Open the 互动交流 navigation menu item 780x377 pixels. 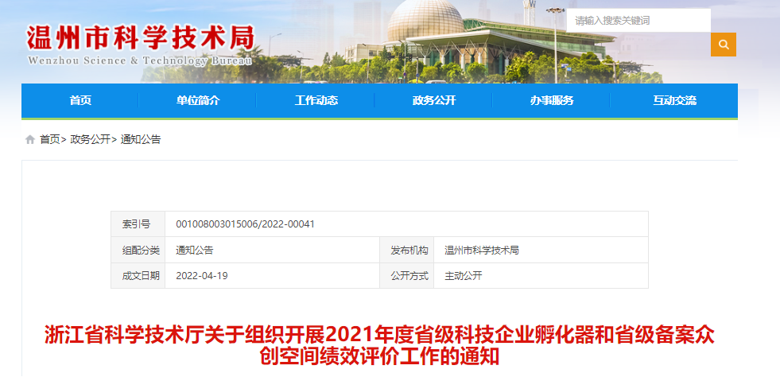point(674,100)
